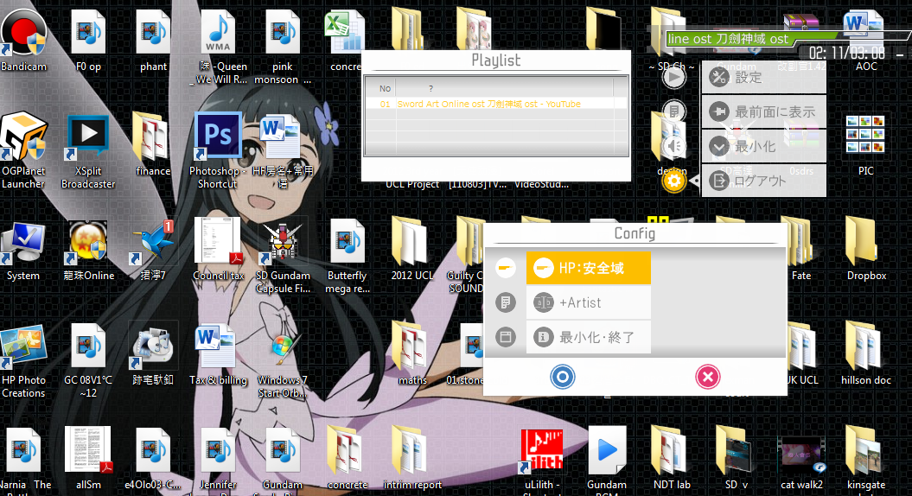Open the AOC Word document

[x=865, y=41]
